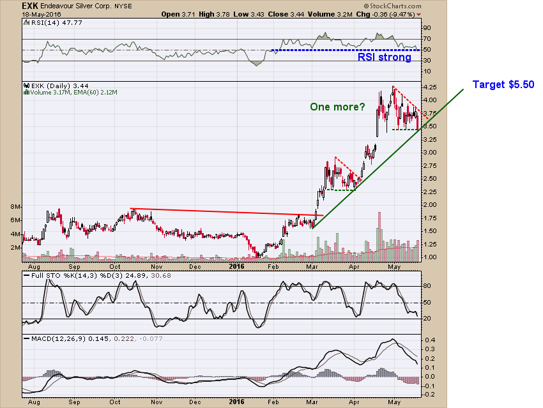
Task: Click the 4.00 price axis label
Action: 430,100
